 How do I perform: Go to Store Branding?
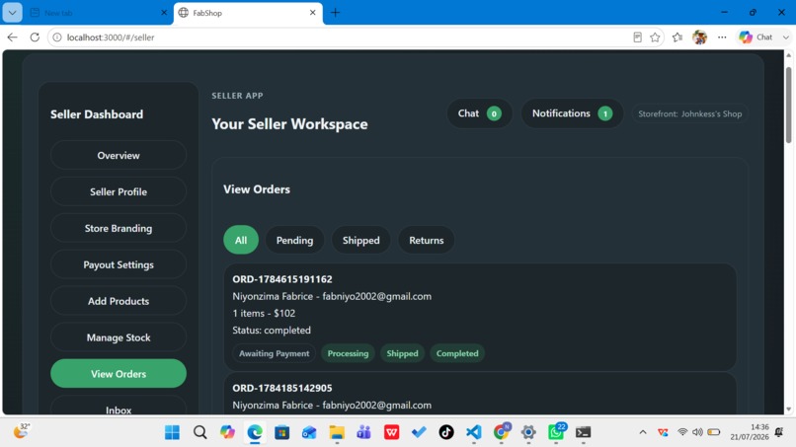(119, 228)
